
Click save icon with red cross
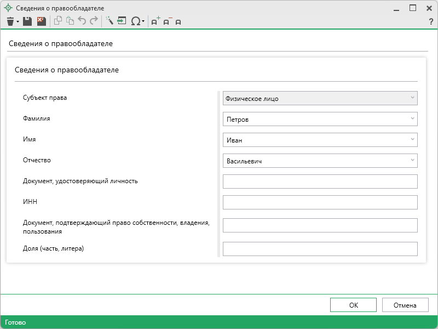tap(41, 21)
